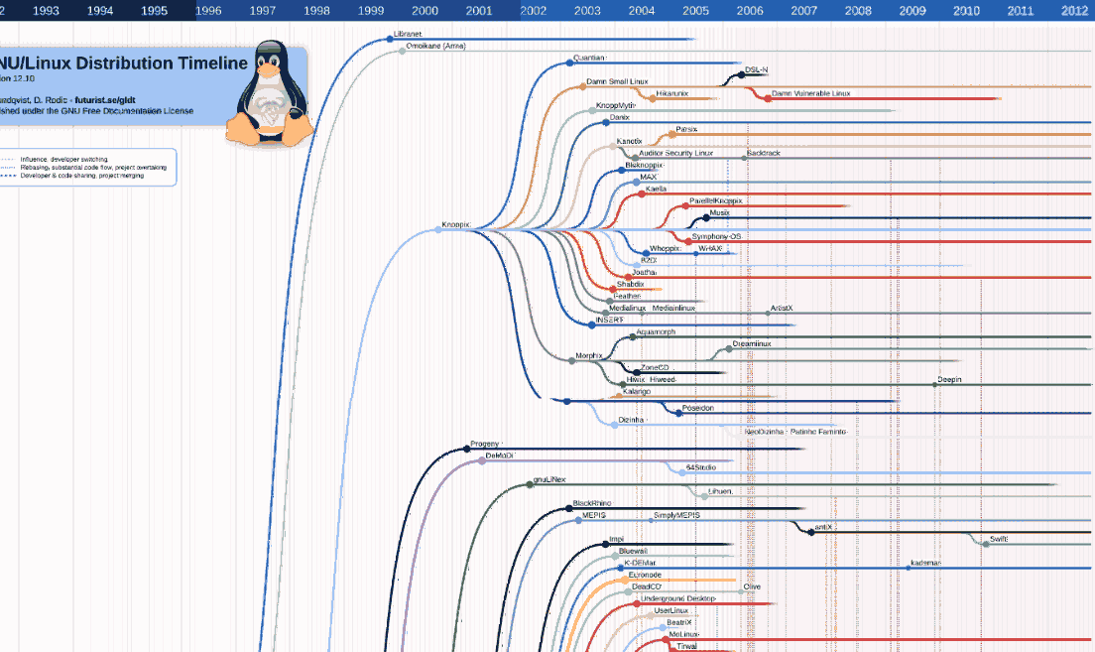Click the "DSL-N" label
The height and width of the screenshot is (652, 1095).
pos(757,69)
